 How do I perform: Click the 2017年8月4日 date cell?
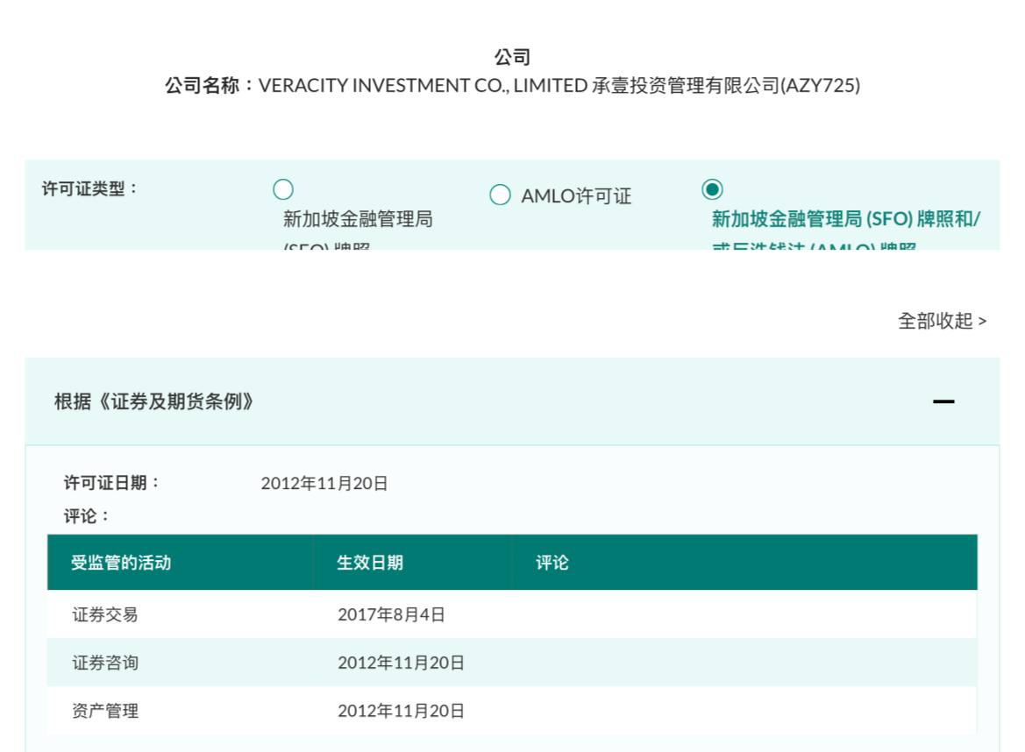click(392, 614)
